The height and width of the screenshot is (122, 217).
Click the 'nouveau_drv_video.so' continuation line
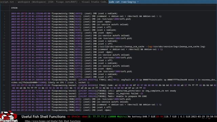click(x=50, y=83)
